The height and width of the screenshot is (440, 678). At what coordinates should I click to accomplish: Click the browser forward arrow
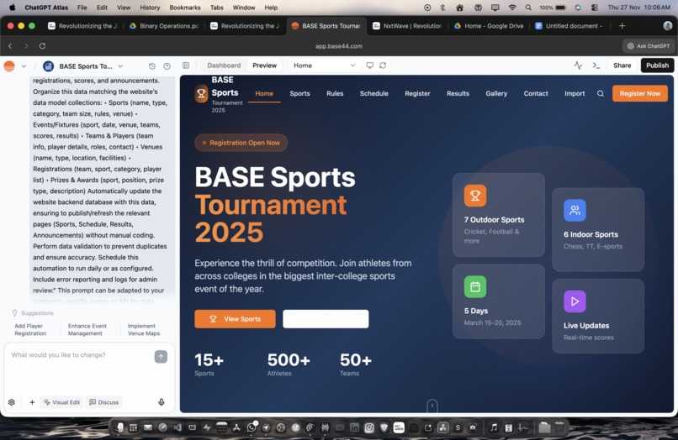tap(26, 46)
